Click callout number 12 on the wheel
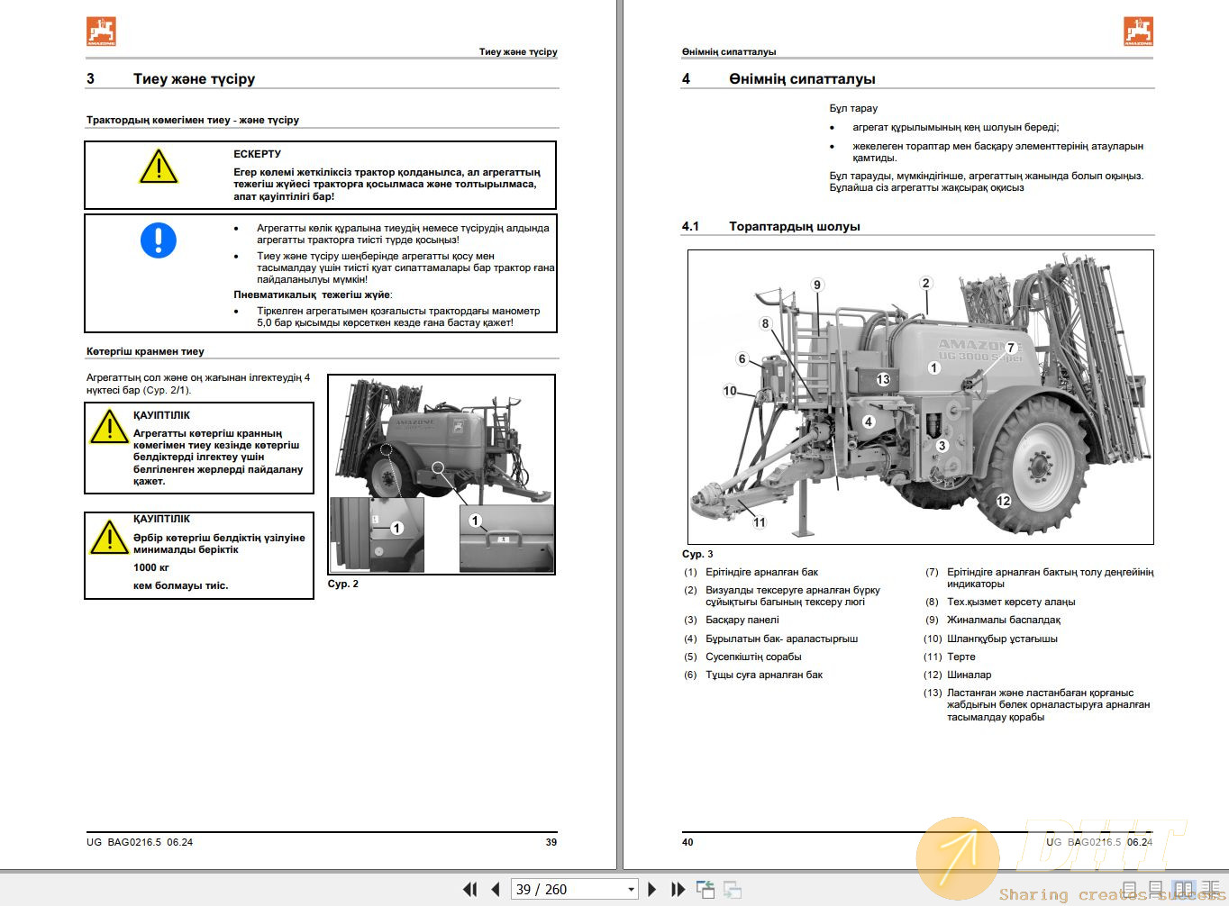 click(x=1004, y=501)
